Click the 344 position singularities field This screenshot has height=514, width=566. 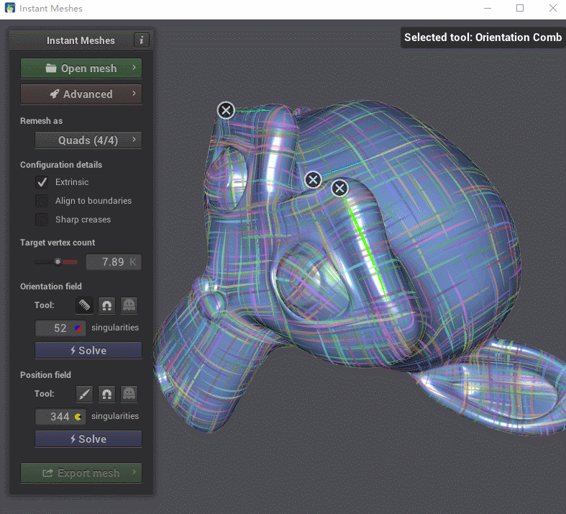click(x=60, y=417)
